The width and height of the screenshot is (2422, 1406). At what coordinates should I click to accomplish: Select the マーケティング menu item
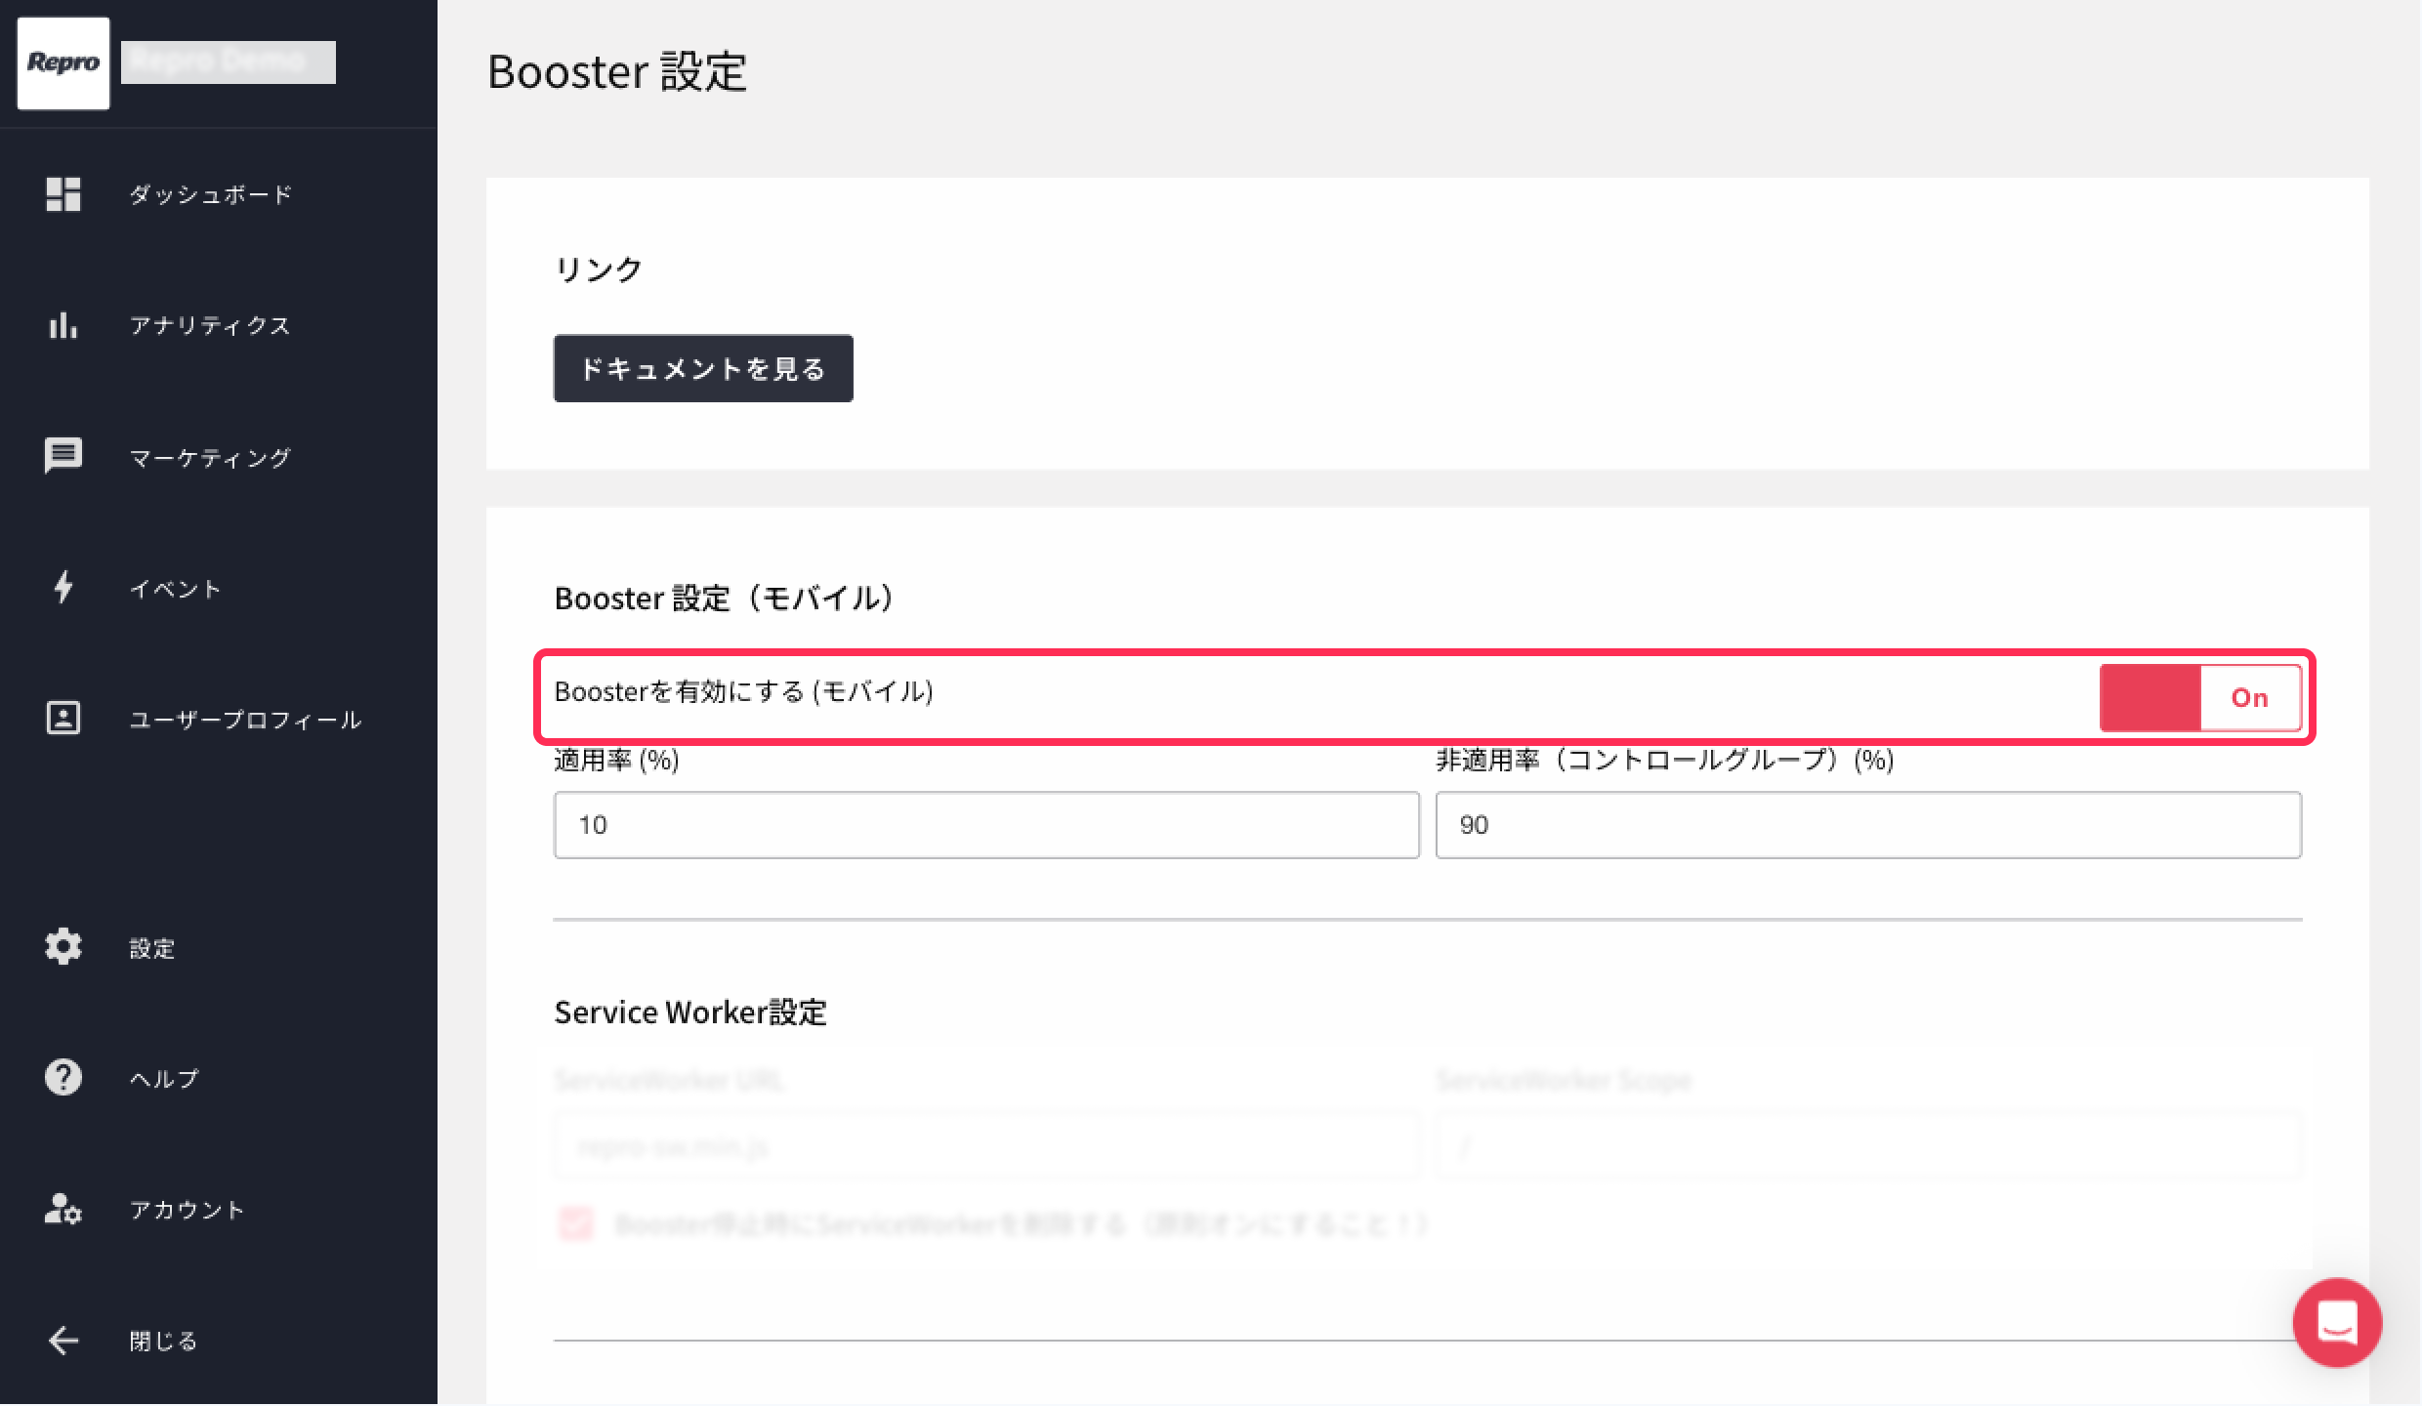(211, 458)
